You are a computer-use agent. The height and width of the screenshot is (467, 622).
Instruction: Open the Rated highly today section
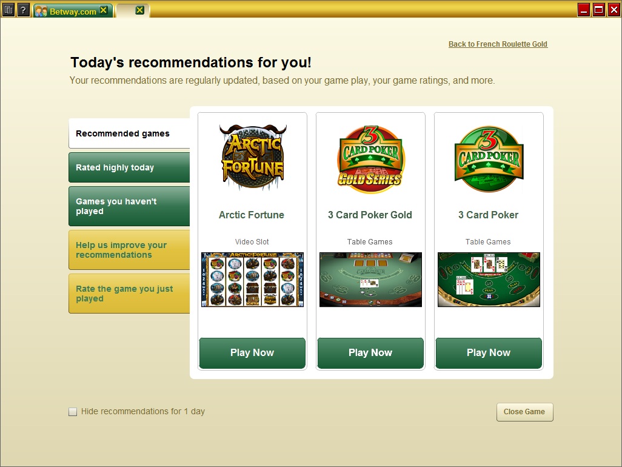coord(129,167)
